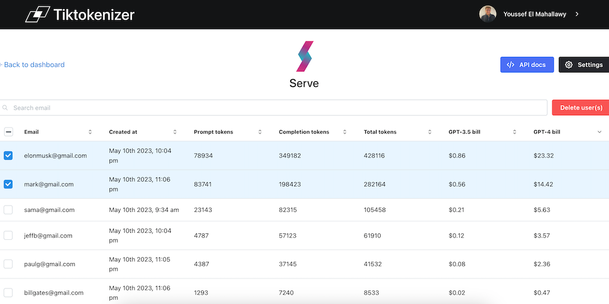
Task: Click created date May 10th 2023, 9:34 am
Action: point(144,210)
